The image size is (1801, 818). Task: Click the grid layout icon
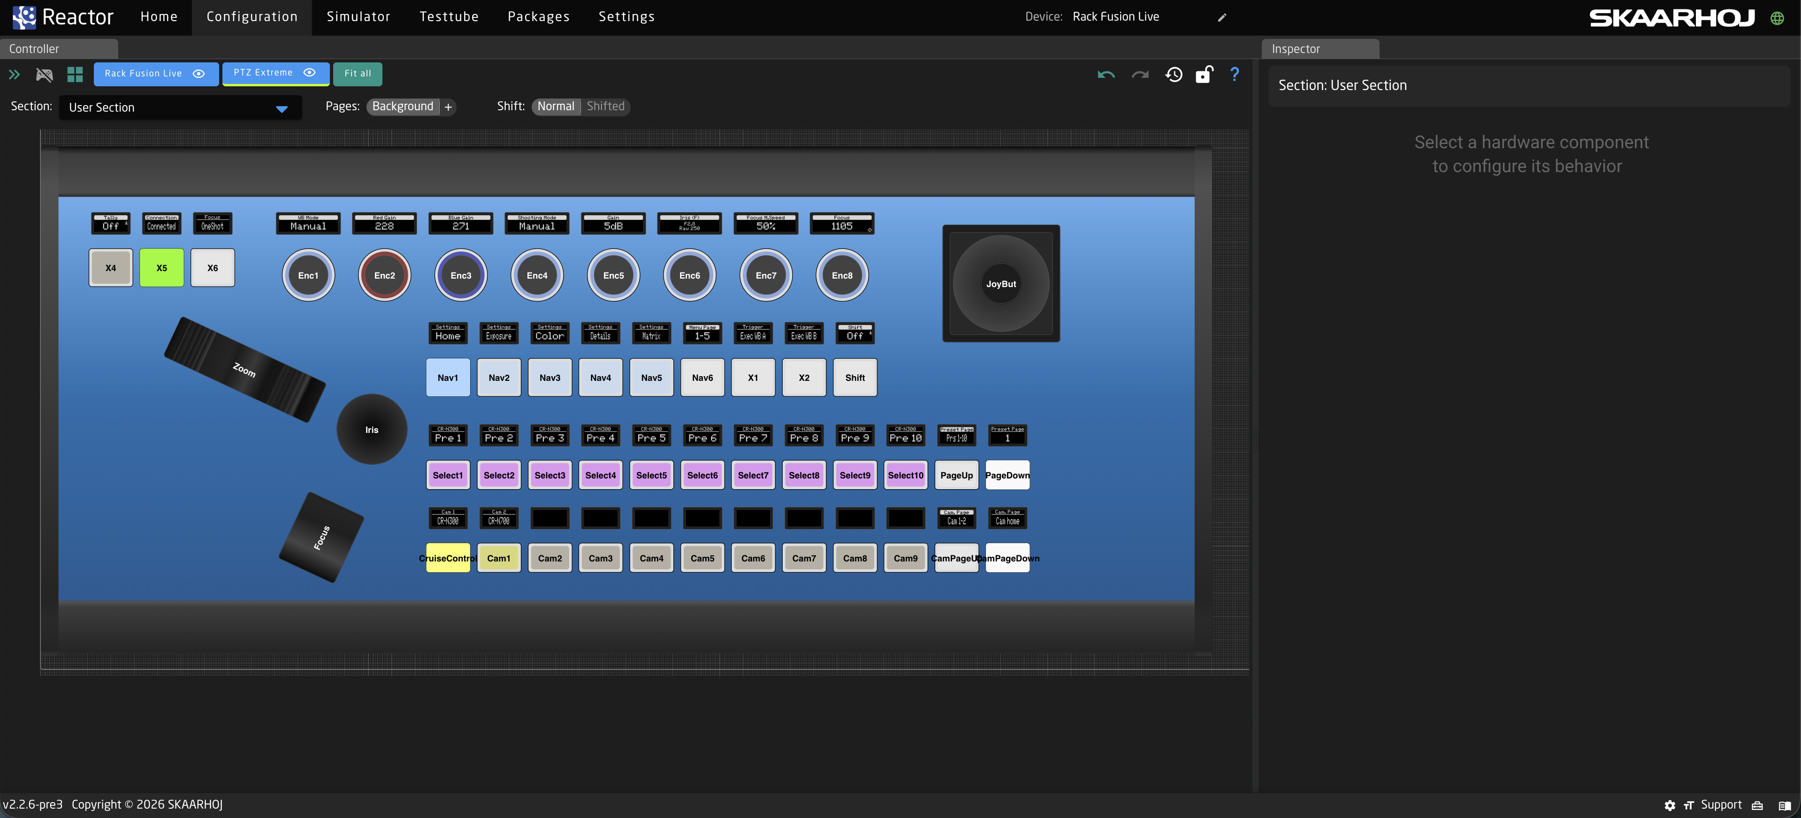tap(76, 74)
